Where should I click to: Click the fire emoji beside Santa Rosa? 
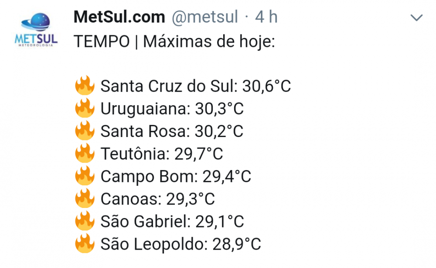[85, 131]
